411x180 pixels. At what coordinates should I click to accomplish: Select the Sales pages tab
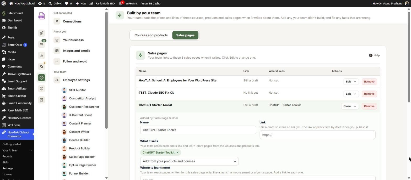click(x=185, y=35)
